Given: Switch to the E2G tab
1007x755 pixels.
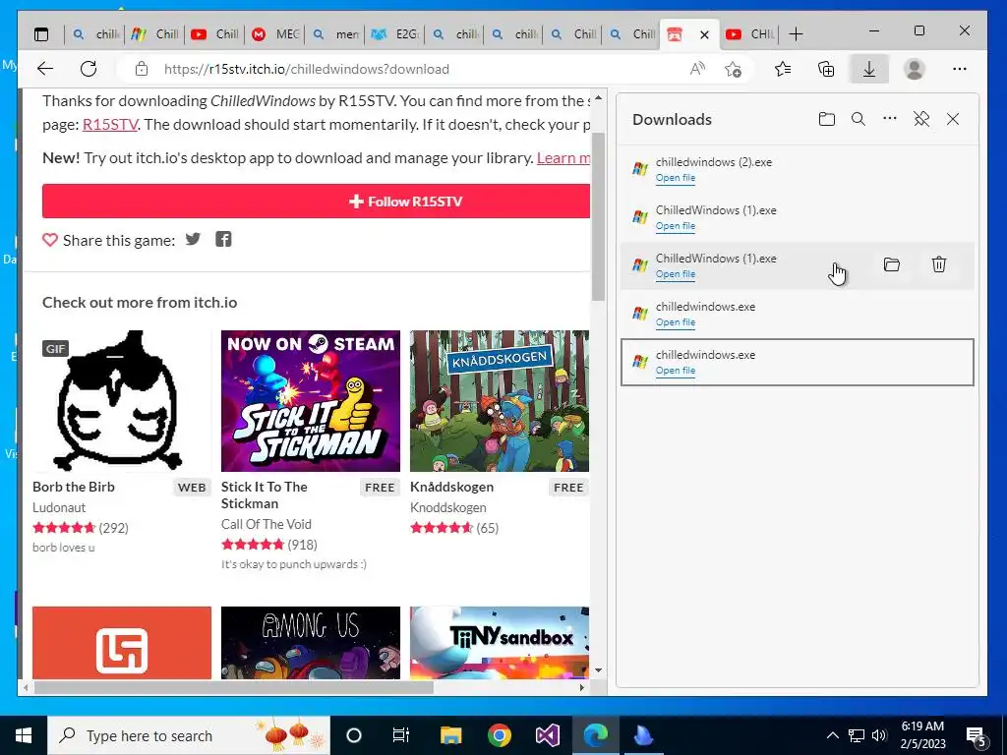Looking at the screenshot, I should (394, 34).
